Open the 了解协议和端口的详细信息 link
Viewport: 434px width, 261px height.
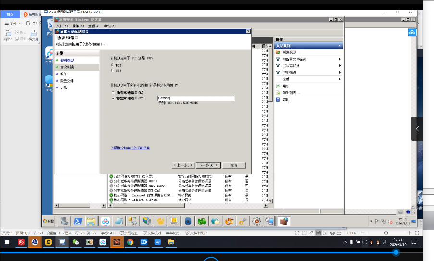pos(130,148)
